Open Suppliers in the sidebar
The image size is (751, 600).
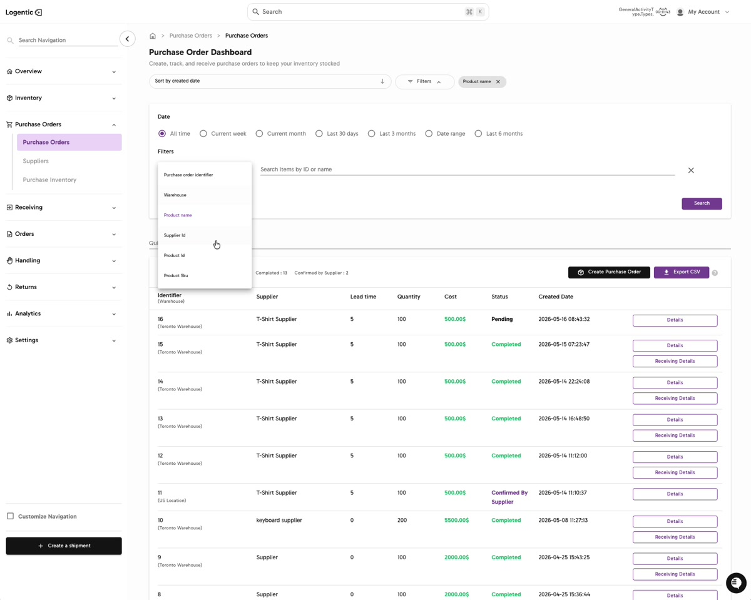coord(36,161)
